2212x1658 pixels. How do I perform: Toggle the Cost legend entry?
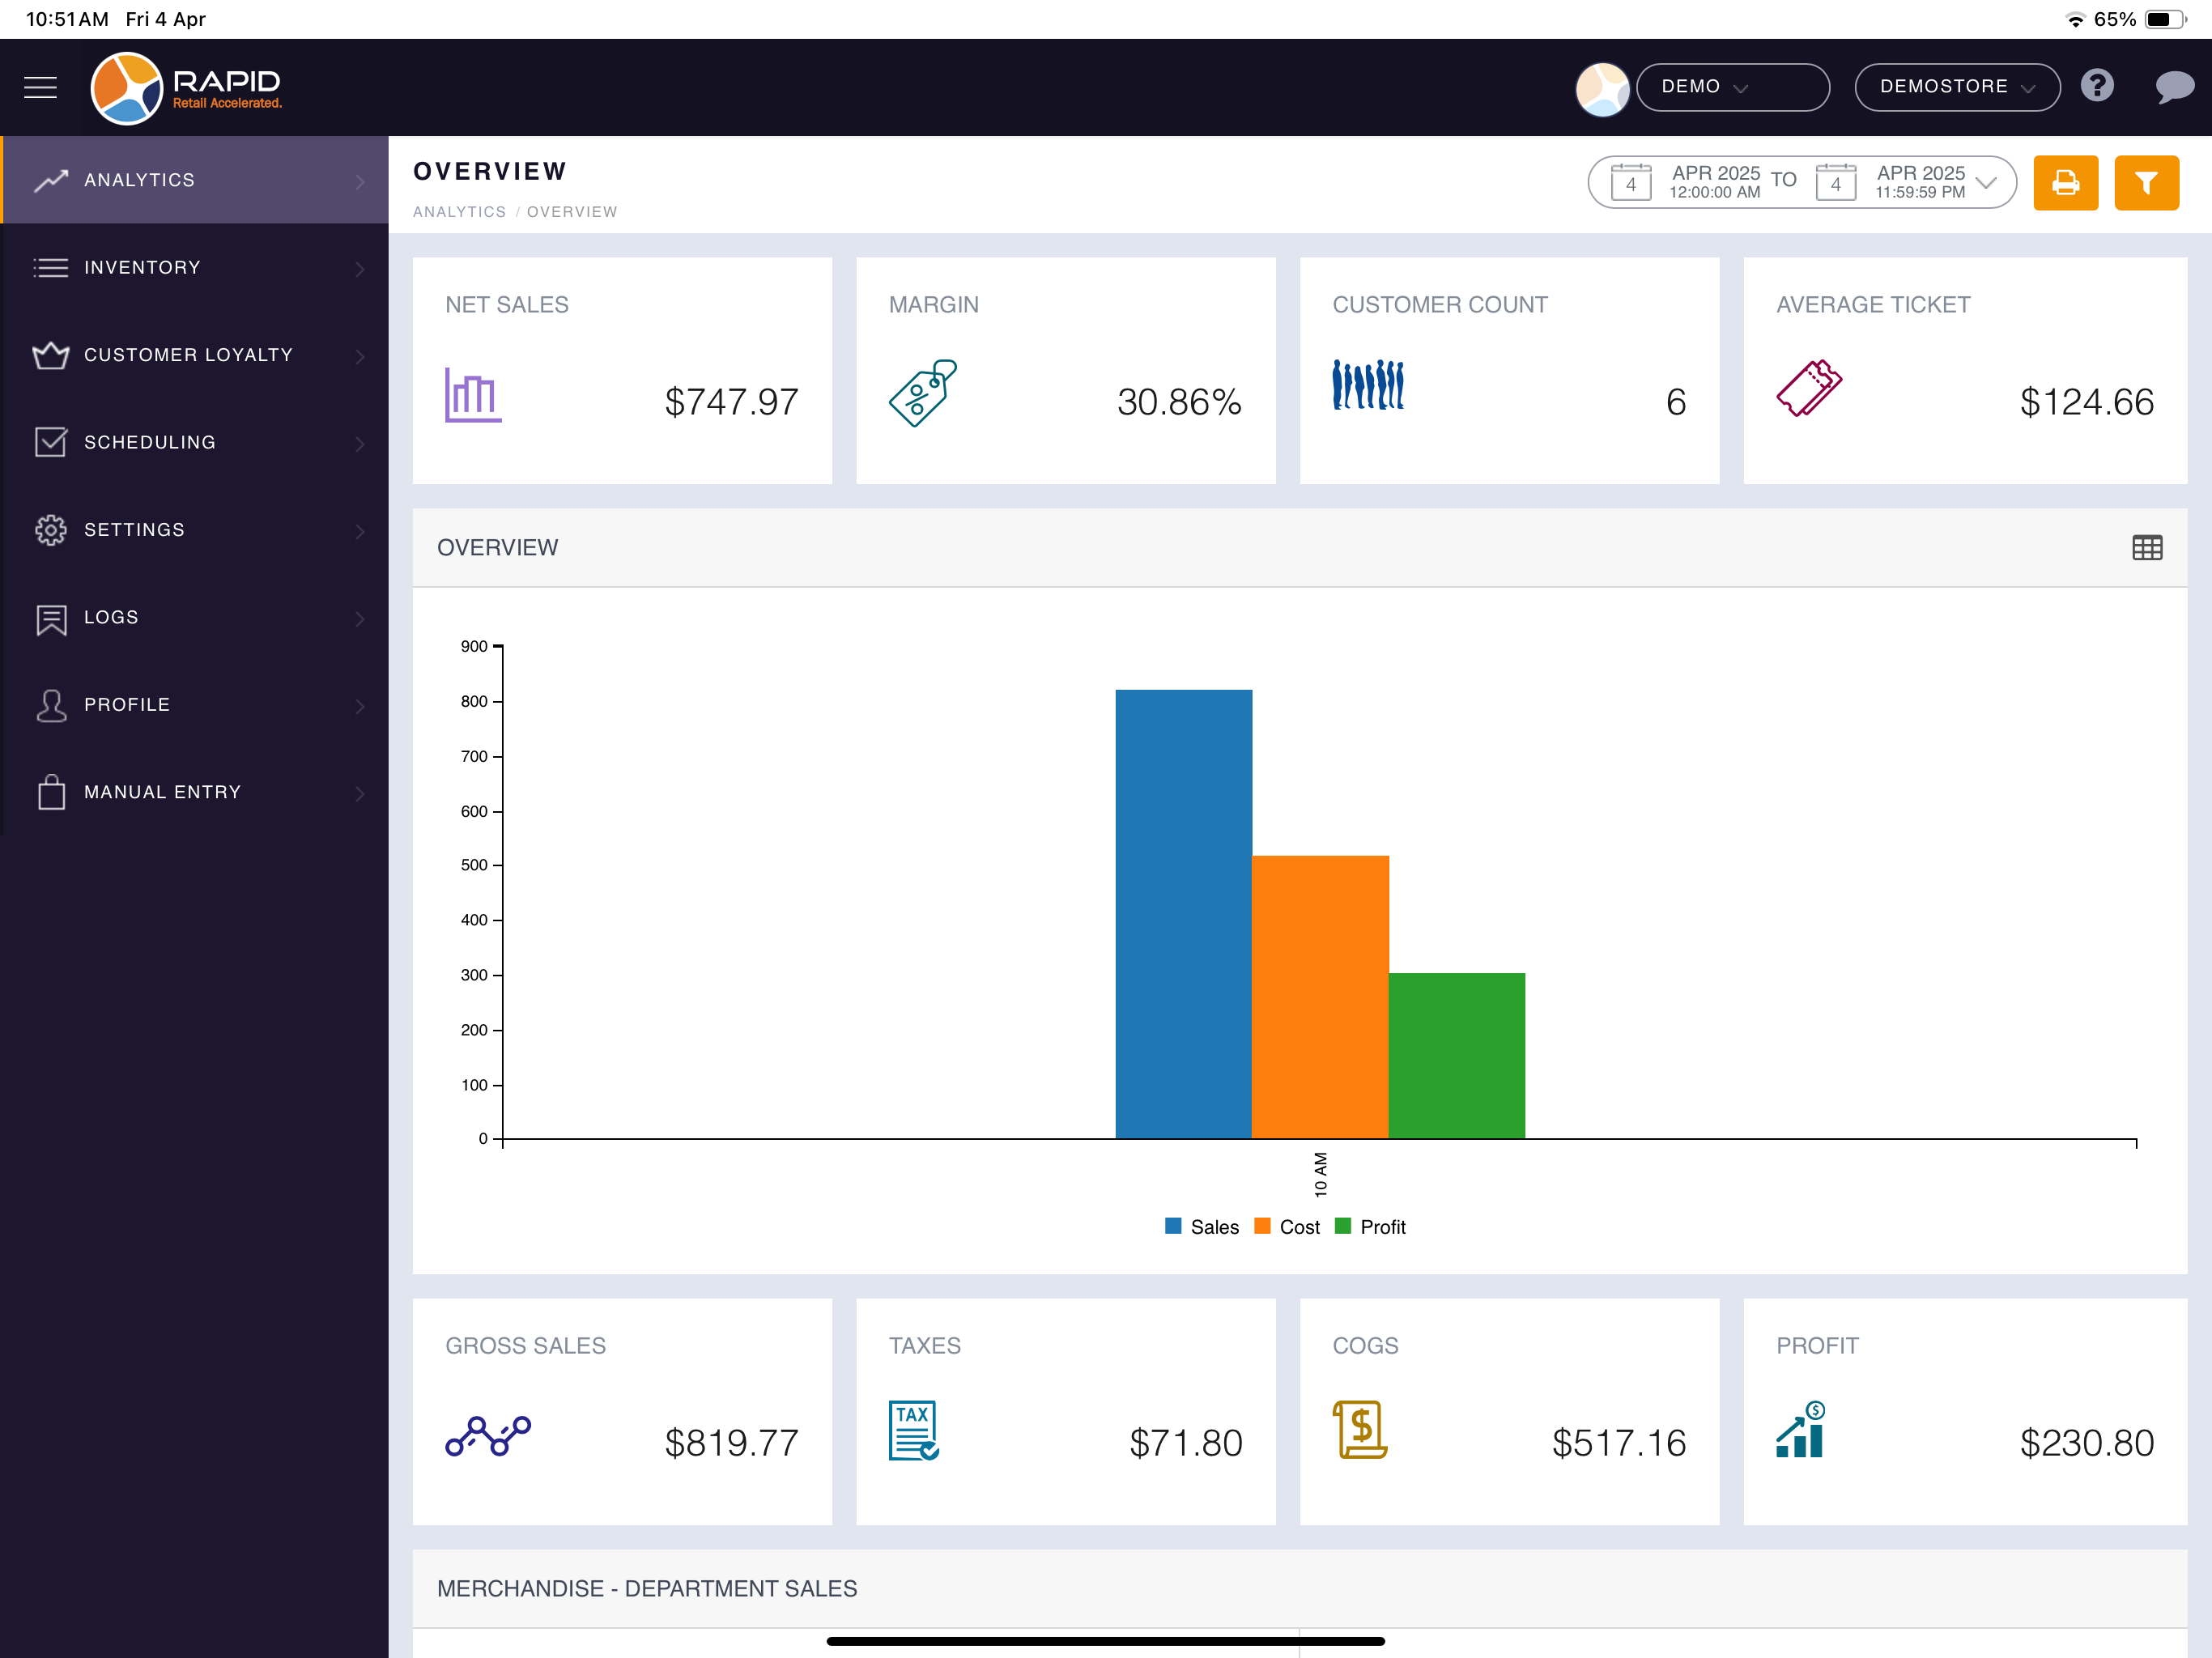1287,1227
